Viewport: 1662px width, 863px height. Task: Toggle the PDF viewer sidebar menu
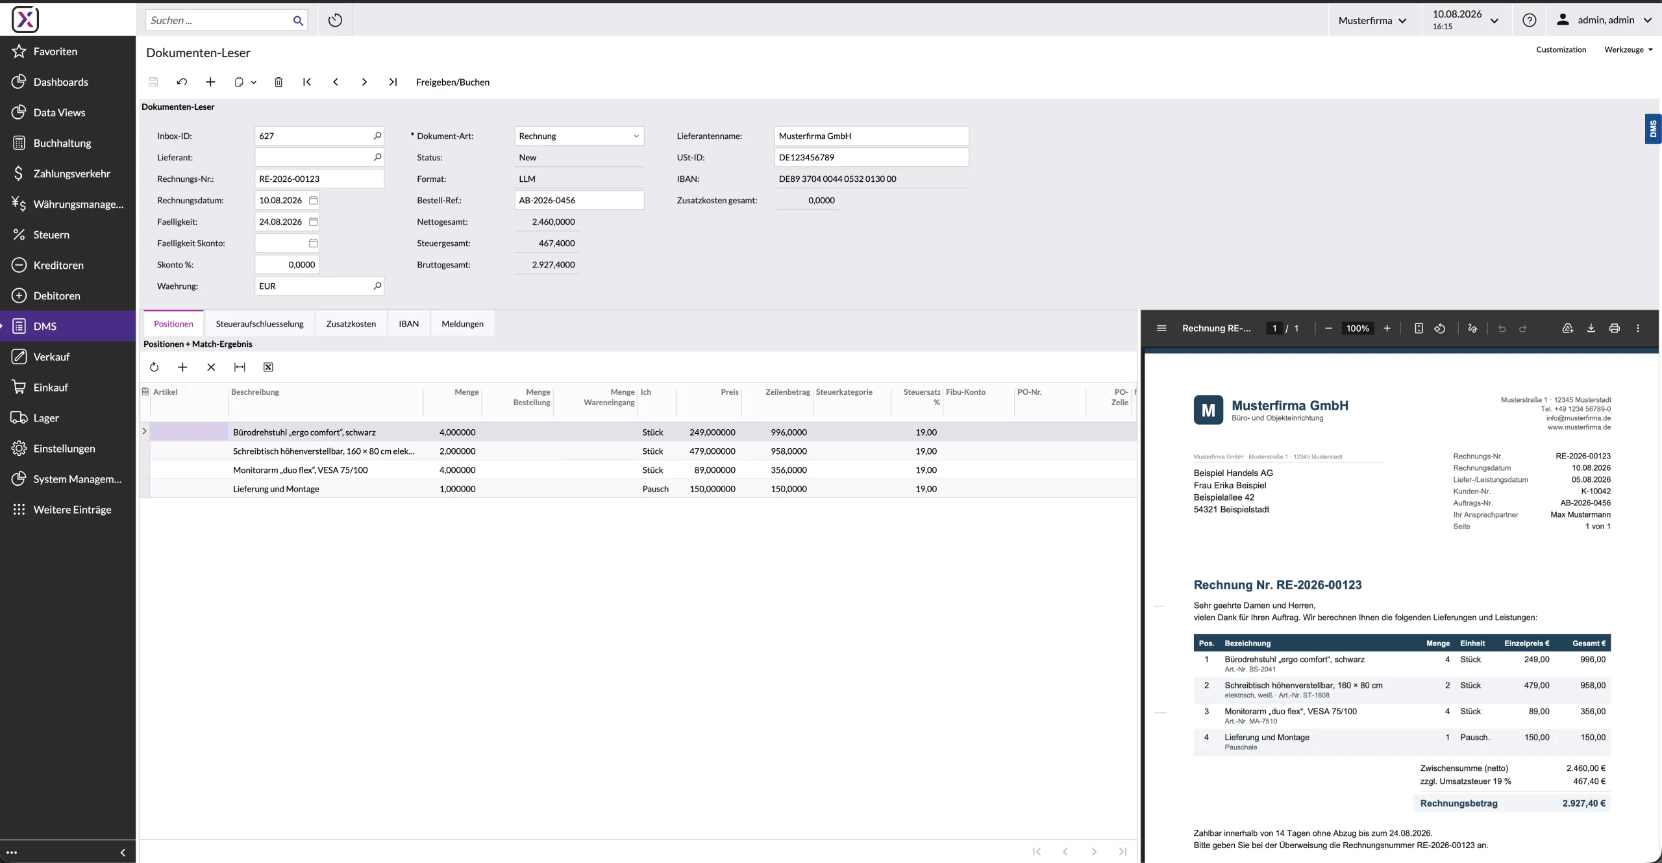pos(1161,328)
